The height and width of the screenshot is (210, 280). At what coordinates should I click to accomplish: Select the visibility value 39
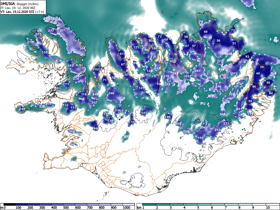coord(262,67)
